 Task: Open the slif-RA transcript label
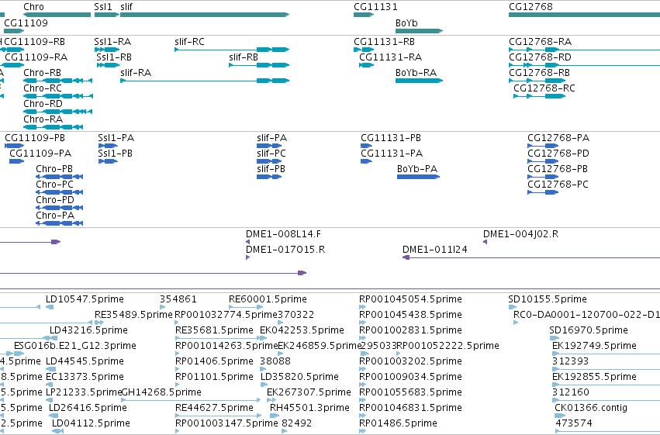pyautogui.click(x=136, y=73)
